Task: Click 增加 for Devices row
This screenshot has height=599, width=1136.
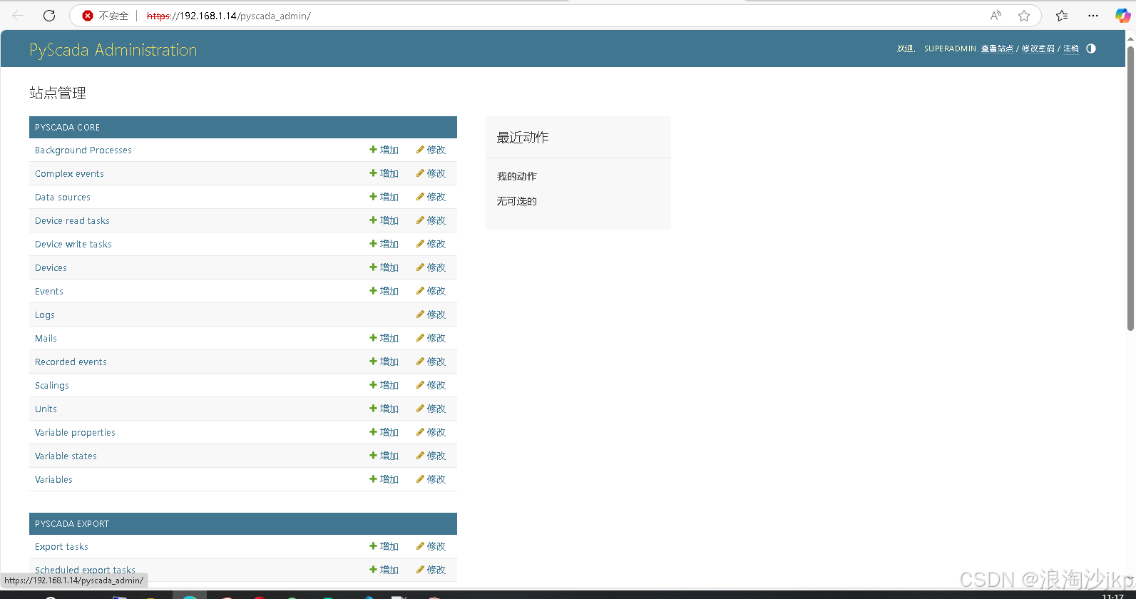Action: pos(384,267)
